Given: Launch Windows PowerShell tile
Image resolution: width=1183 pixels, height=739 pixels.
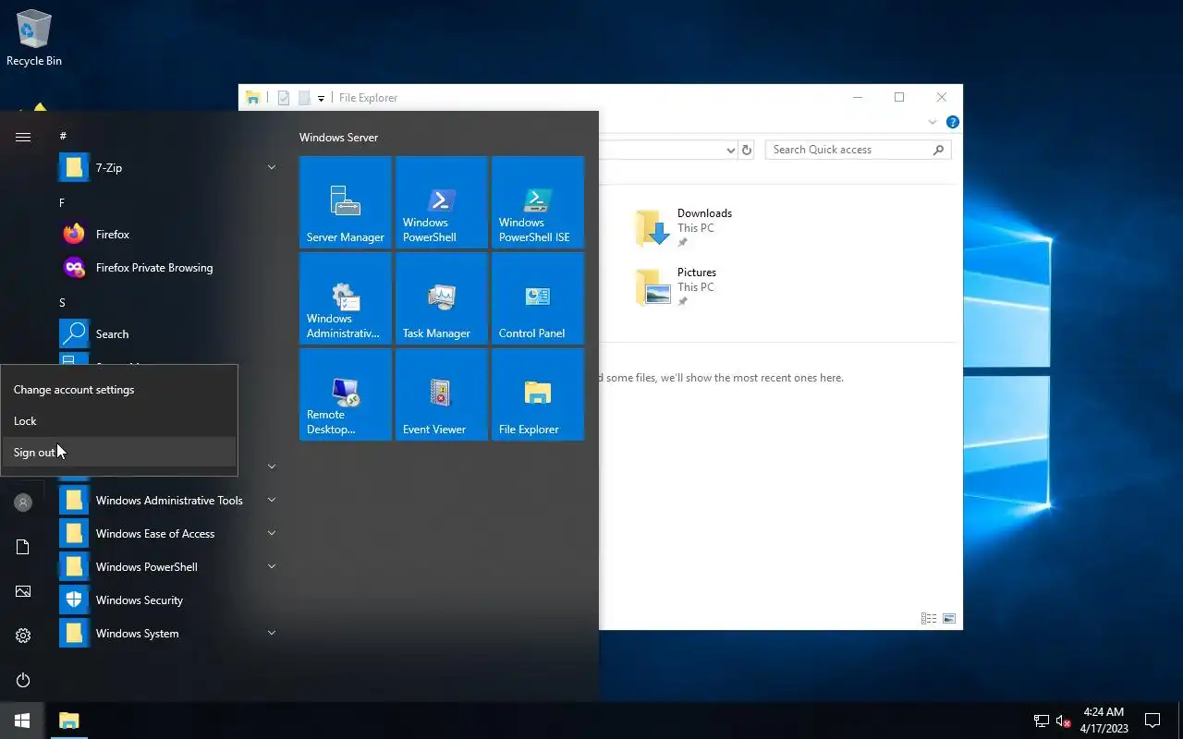Looking at the screenshot, I should [442, 202].
